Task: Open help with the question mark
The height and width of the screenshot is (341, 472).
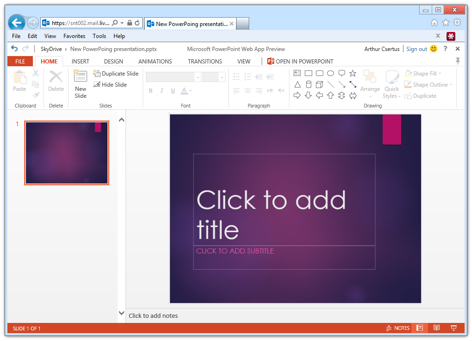Action: tap(445, 49)
